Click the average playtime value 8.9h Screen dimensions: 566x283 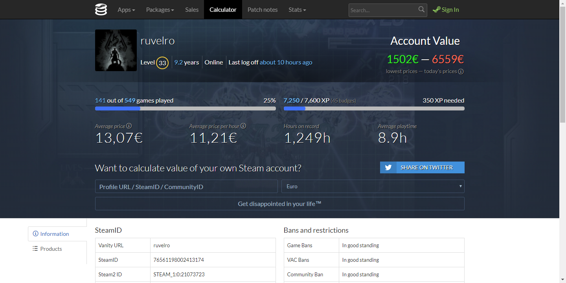point(392,138)
